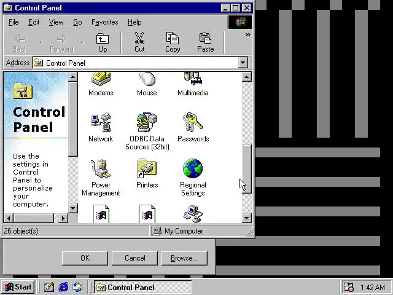
Task: Click the Up folder toolbar button
Action: (103, 42)
